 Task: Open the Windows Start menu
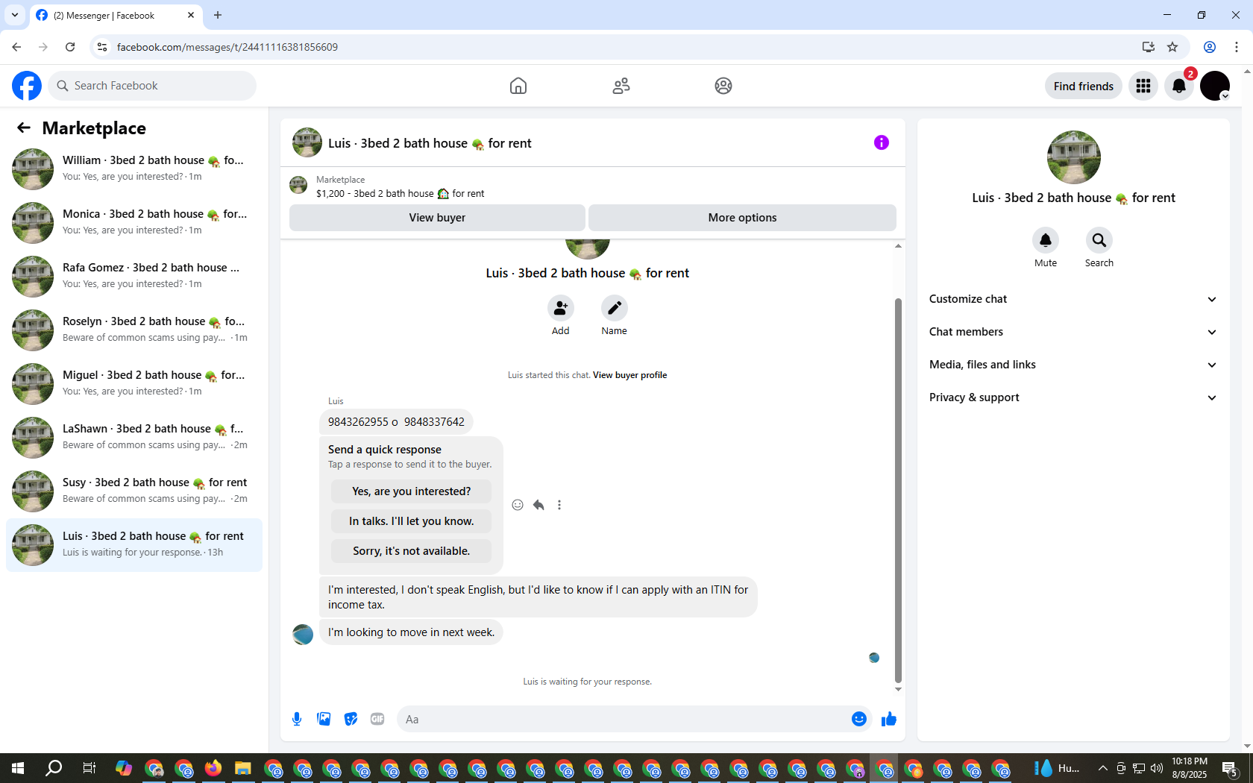[18, 768]
